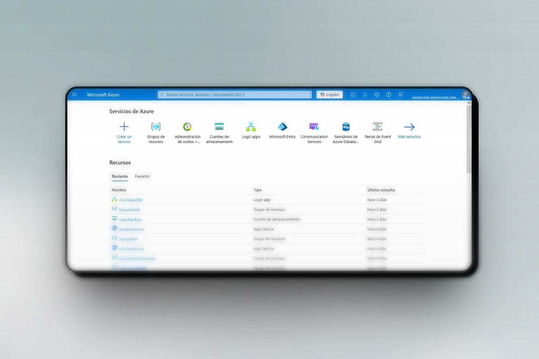Click the Crear un recurso plus icon
539x359 pixels.
pos(124,127)
